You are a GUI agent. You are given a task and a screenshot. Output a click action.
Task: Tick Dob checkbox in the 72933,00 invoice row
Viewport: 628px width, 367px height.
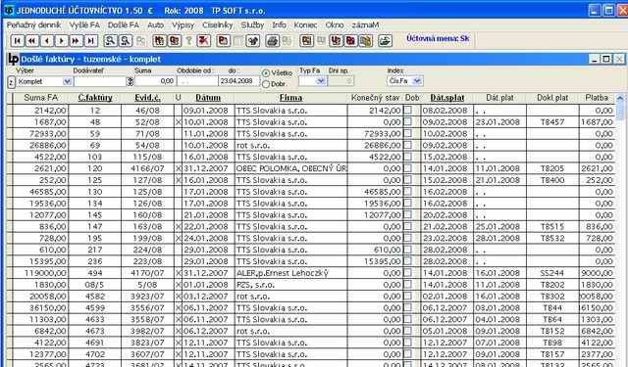[x=408, y=133]
